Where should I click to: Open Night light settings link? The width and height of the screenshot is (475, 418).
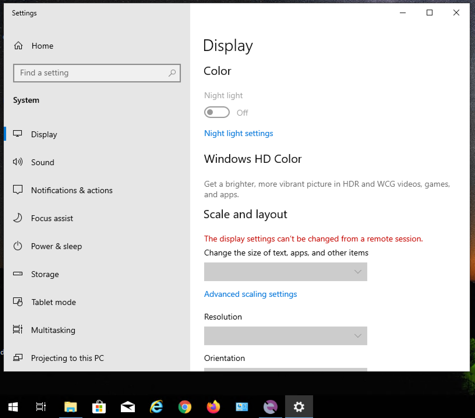point(239,133)
